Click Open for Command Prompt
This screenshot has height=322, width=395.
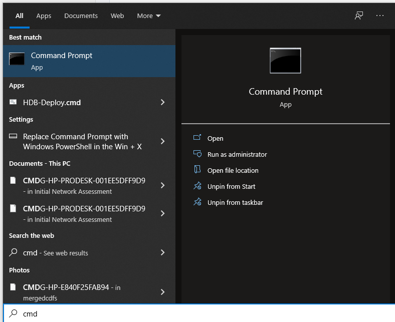point(215,139)
